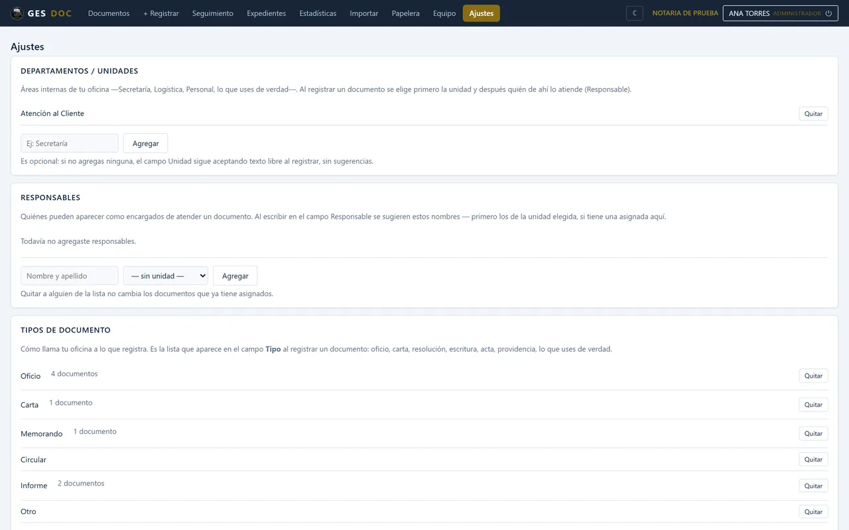The image size is (849, 530).
Task: Remove the Otro document type
Action: click(813, 511)
